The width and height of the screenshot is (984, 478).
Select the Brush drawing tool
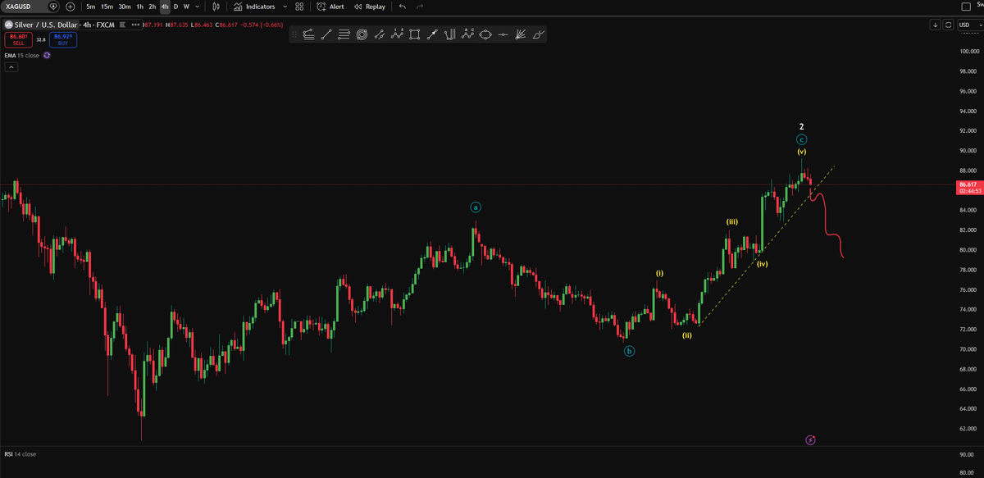538,34
